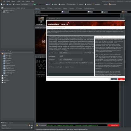Click the terminal horizontal scrollbar
Screen dimensions: 131x131
57,123
